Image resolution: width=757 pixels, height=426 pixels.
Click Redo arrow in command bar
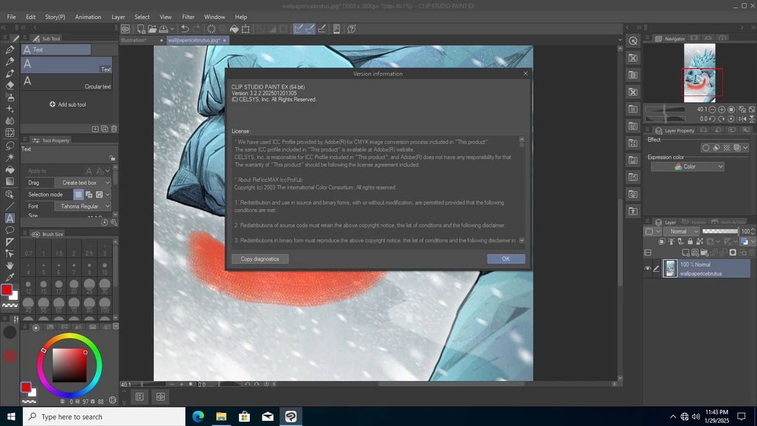(196, 28)
